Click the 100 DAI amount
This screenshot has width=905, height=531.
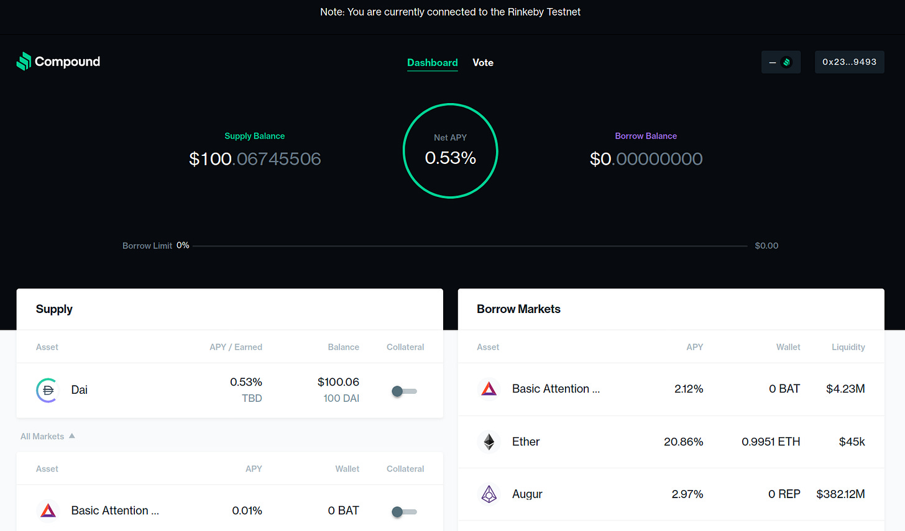[341, 398]
